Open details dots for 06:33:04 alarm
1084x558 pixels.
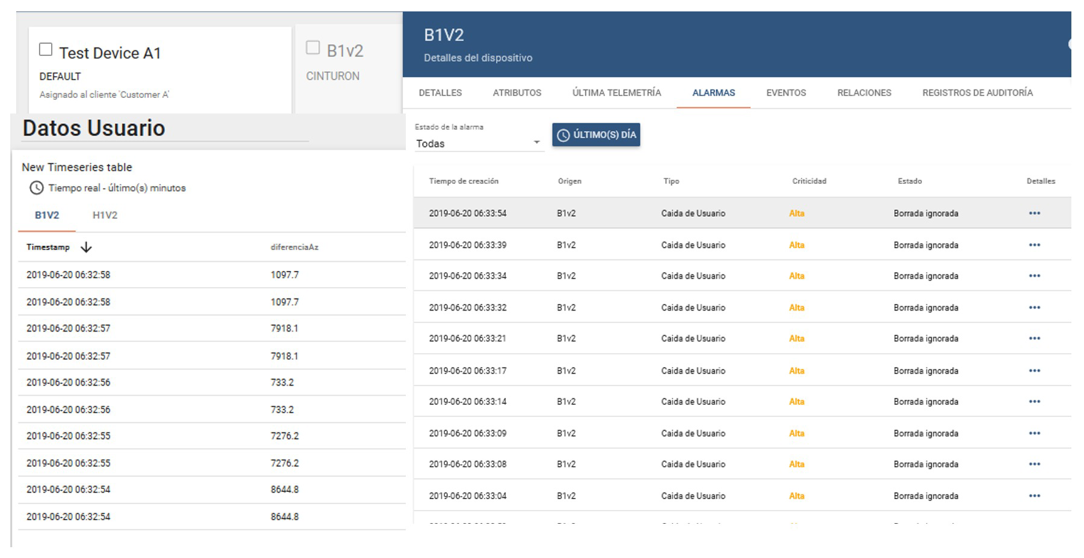click(1034, 496)
